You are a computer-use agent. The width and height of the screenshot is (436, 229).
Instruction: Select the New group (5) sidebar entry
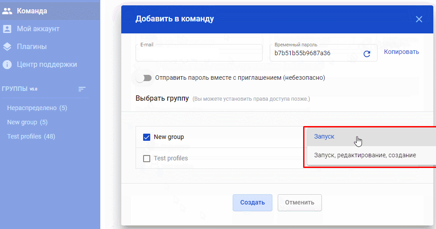pyautogui.click(x=27, y=122)
